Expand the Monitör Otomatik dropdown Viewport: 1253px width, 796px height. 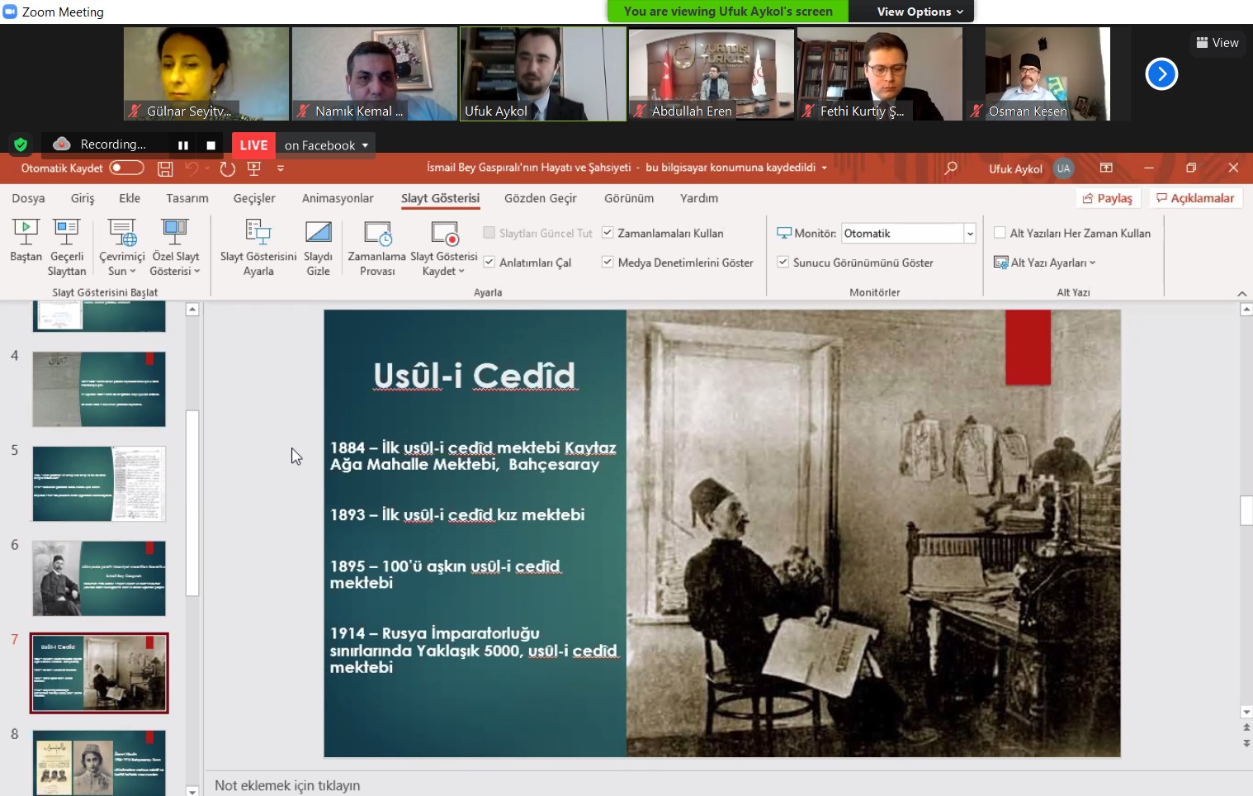(970, 234)
